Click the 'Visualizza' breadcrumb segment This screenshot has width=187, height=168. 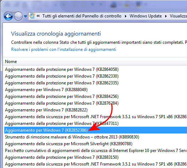click(x=178, y=16)
